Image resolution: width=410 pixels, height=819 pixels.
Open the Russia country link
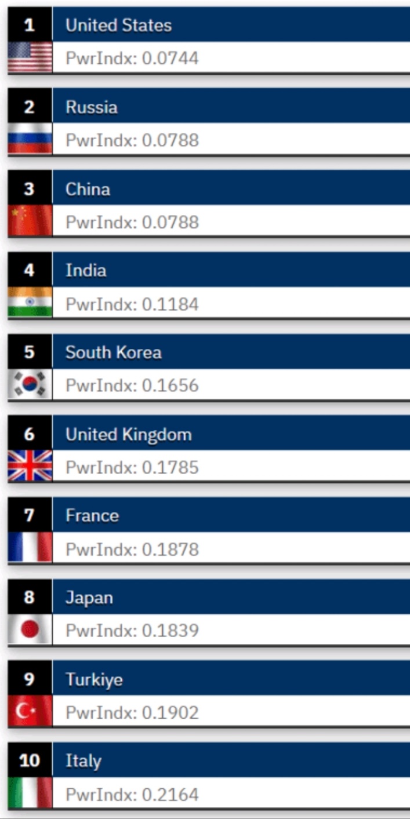92,107
